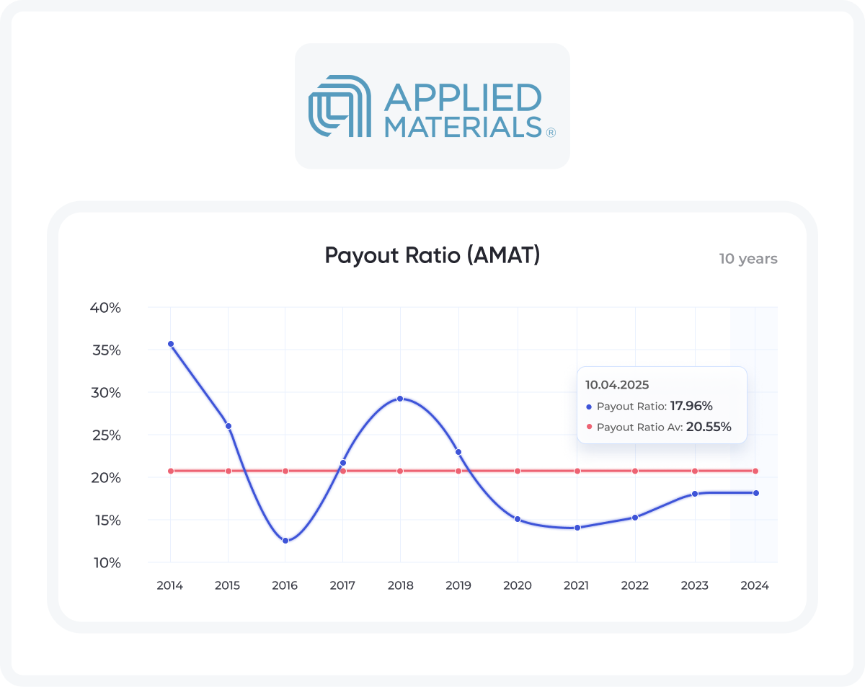The width and height of the screenshot is (865, 687).
Task: Click the 2018 red average line point
Action: tap(400, 471)
